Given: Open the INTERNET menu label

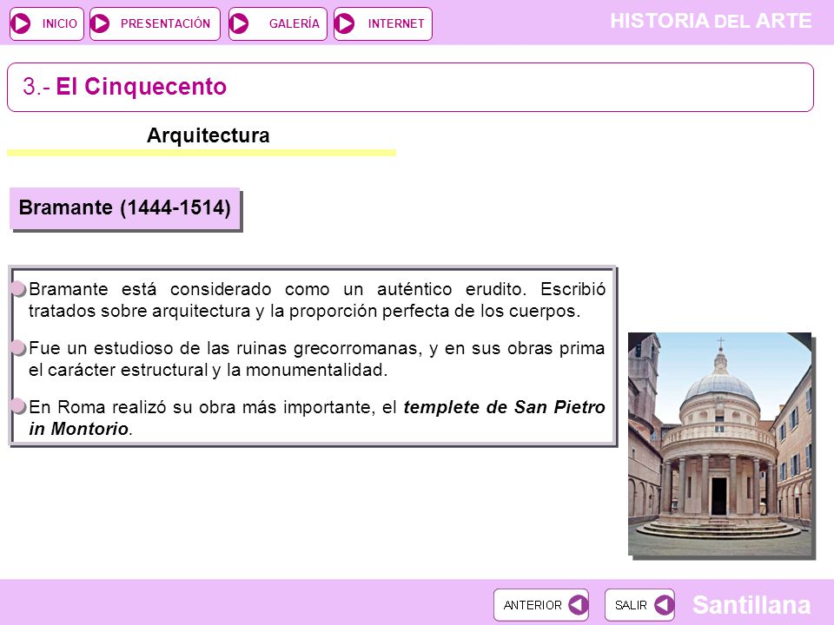Looking at the screenshot, I should click(396, 24).
